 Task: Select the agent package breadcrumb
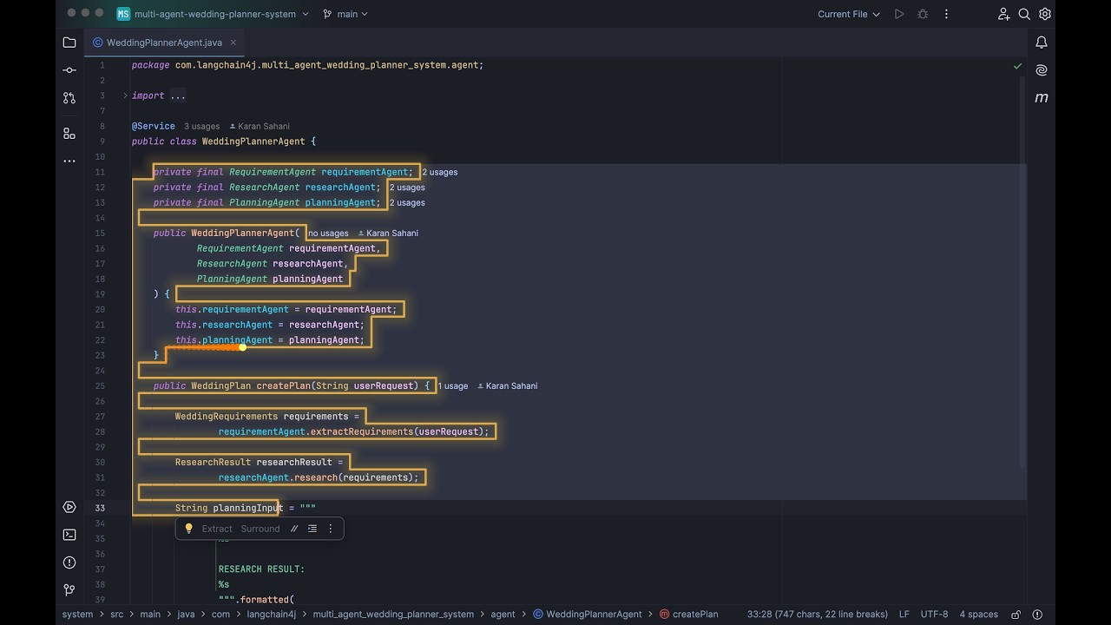(x=503, y=615)
